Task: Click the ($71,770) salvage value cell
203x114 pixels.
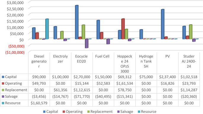Action: (x=82, y=97)
